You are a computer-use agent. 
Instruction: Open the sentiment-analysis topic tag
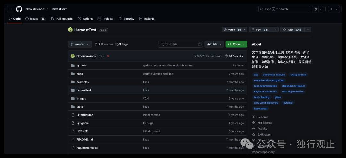[x=274, y=75]
